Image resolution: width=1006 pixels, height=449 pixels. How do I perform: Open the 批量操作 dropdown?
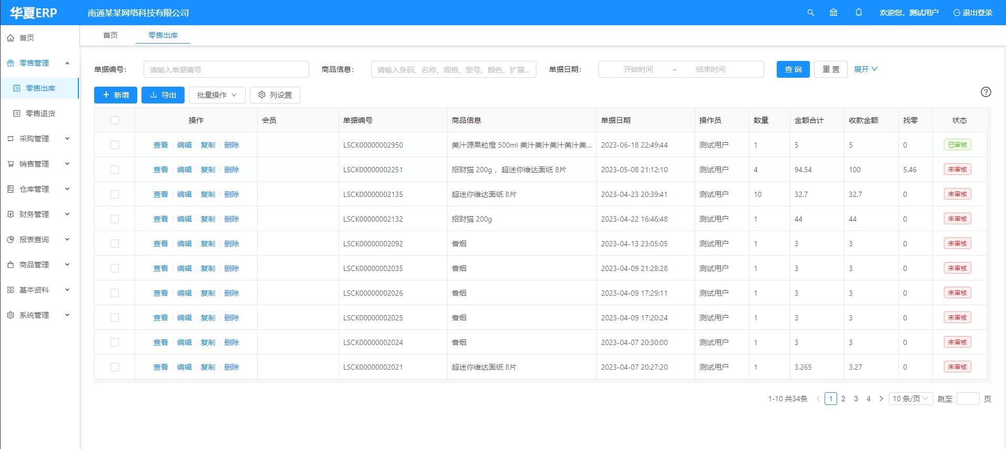(217, 95)
